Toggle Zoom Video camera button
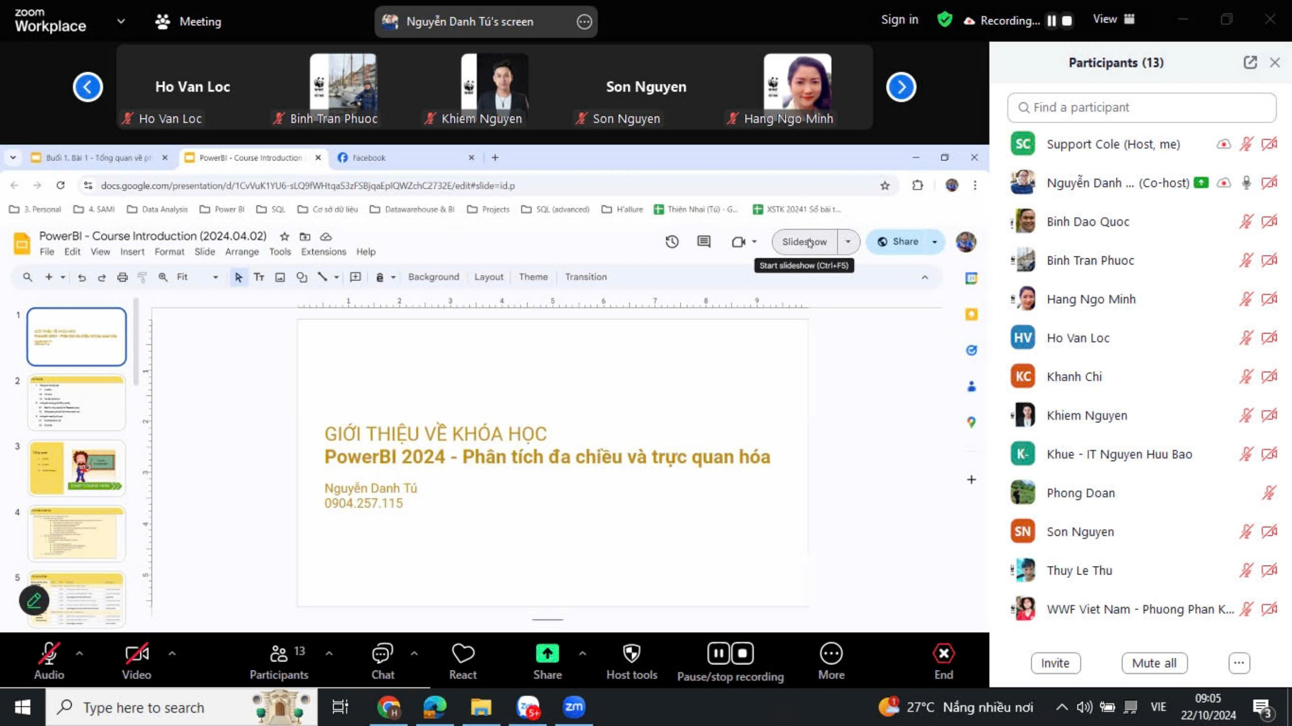1292x726 pixels. click(x=136, y=661)
